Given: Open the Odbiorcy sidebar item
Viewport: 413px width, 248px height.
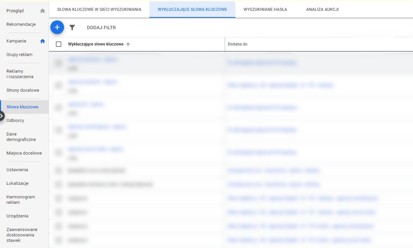Looking at the screenshot, I should pos(15,121).
